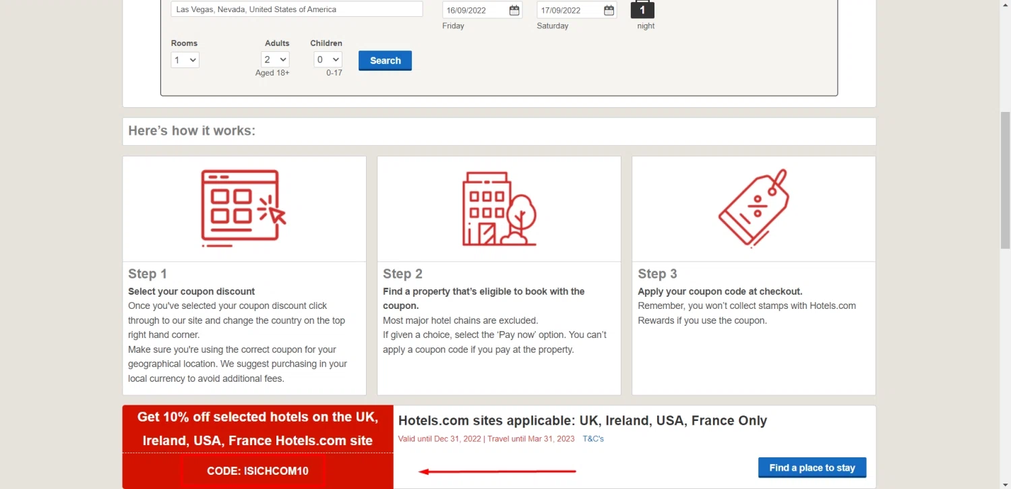Click the 'Here's how it works:' heading
Image resolution: width=1011 pixels, height=489 pixels.
pyautogui.click(x=192, y=131)
